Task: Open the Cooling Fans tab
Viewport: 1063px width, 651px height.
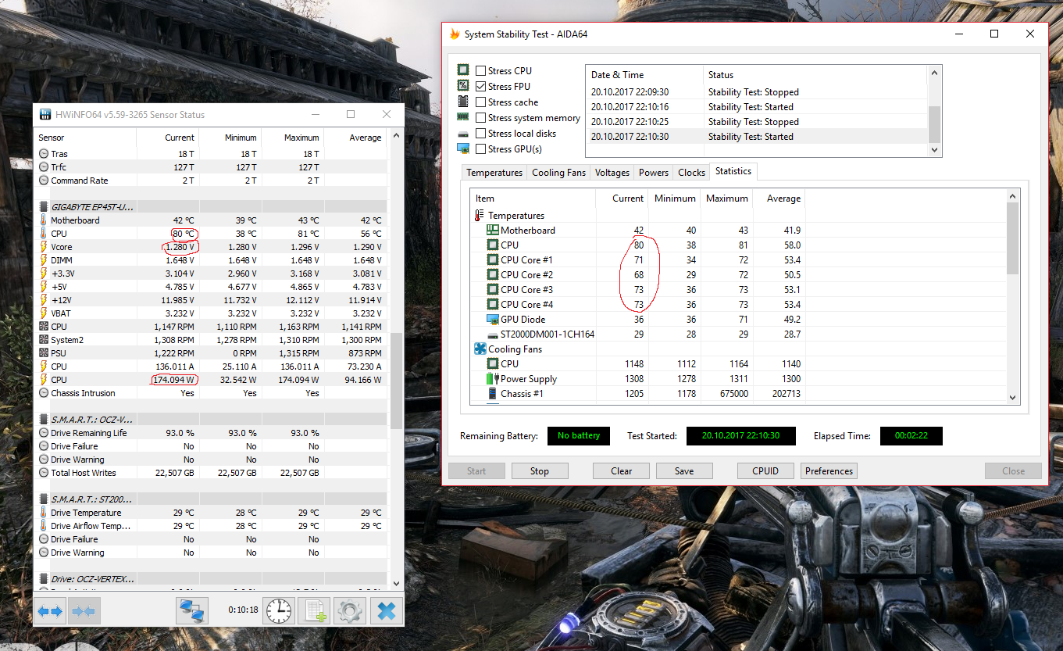Action: pos(558,173)
